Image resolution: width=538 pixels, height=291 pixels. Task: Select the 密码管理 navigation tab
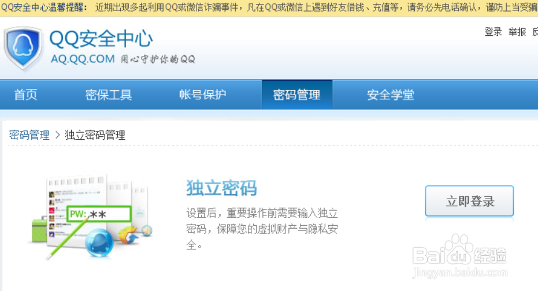click(297, 95)
